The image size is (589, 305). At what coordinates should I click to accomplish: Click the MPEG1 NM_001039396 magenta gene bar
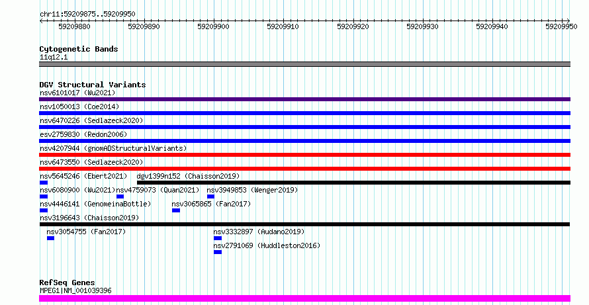[x=304, y=298]
